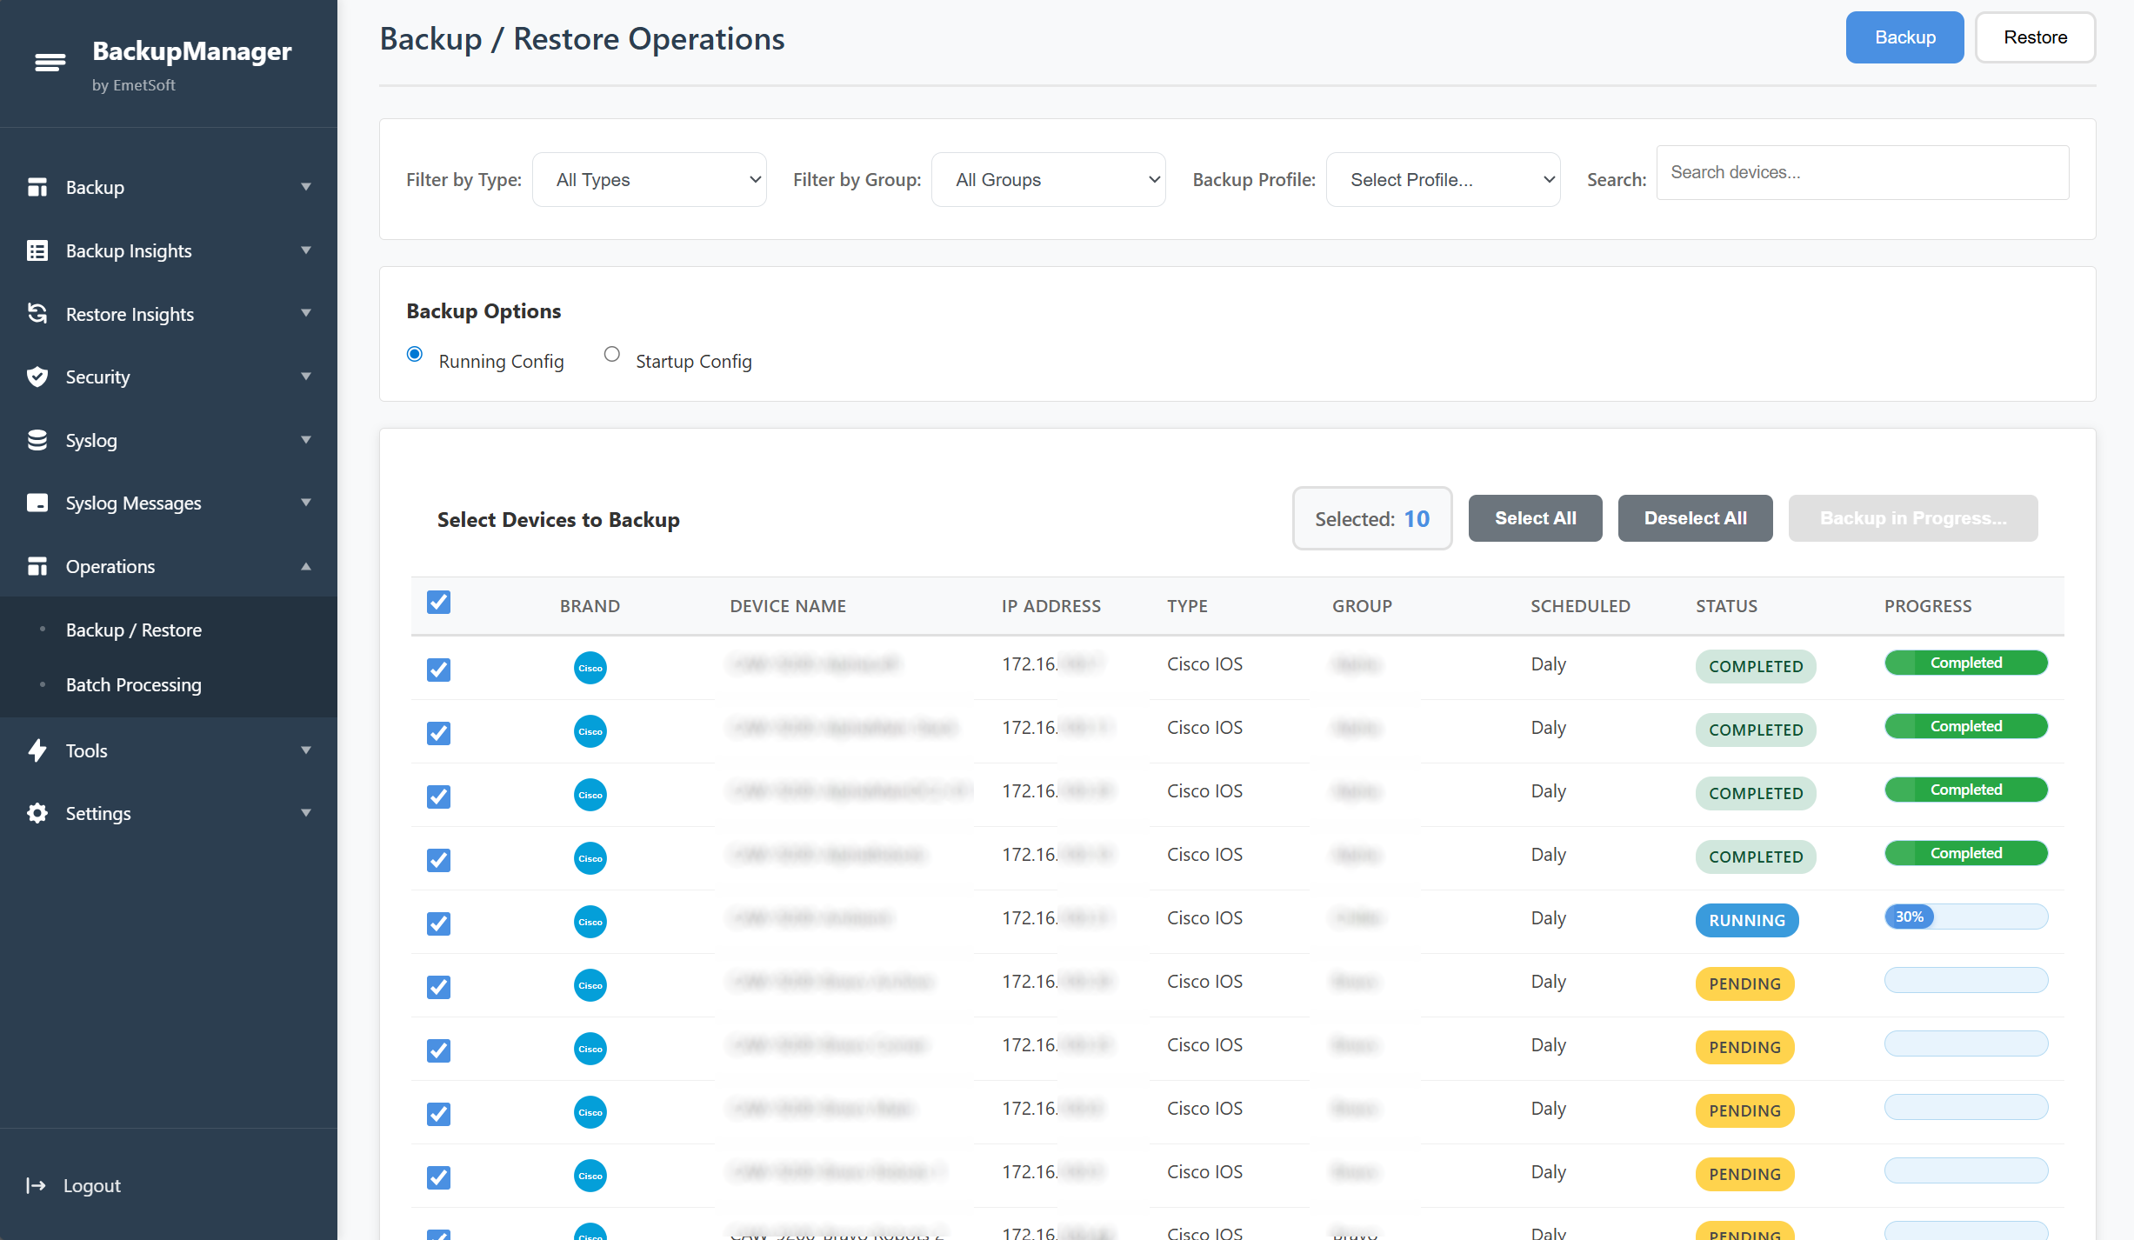Image resolution: width=2134 pixels, height=1240 pixels.
Task: Click the Logout arrow icon
Action: [36, 1185]
